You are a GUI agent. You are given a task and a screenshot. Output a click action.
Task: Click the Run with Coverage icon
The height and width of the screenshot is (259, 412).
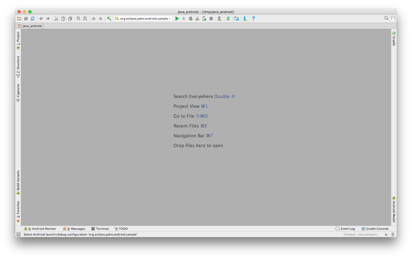(x=198, y=19)
